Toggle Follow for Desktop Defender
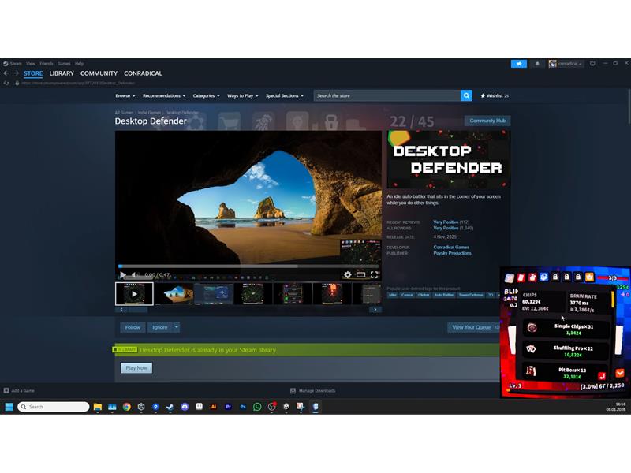Screen dimensions: 631x473 click(133, 327)
